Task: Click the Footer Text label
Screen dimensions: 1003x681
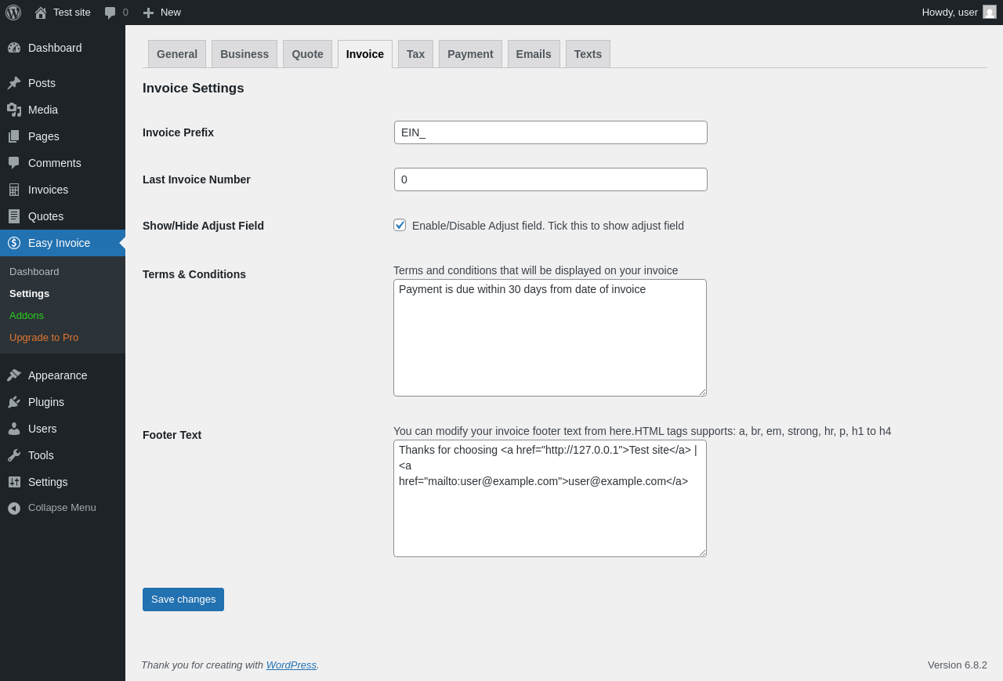Action: [x=172, y=435]
